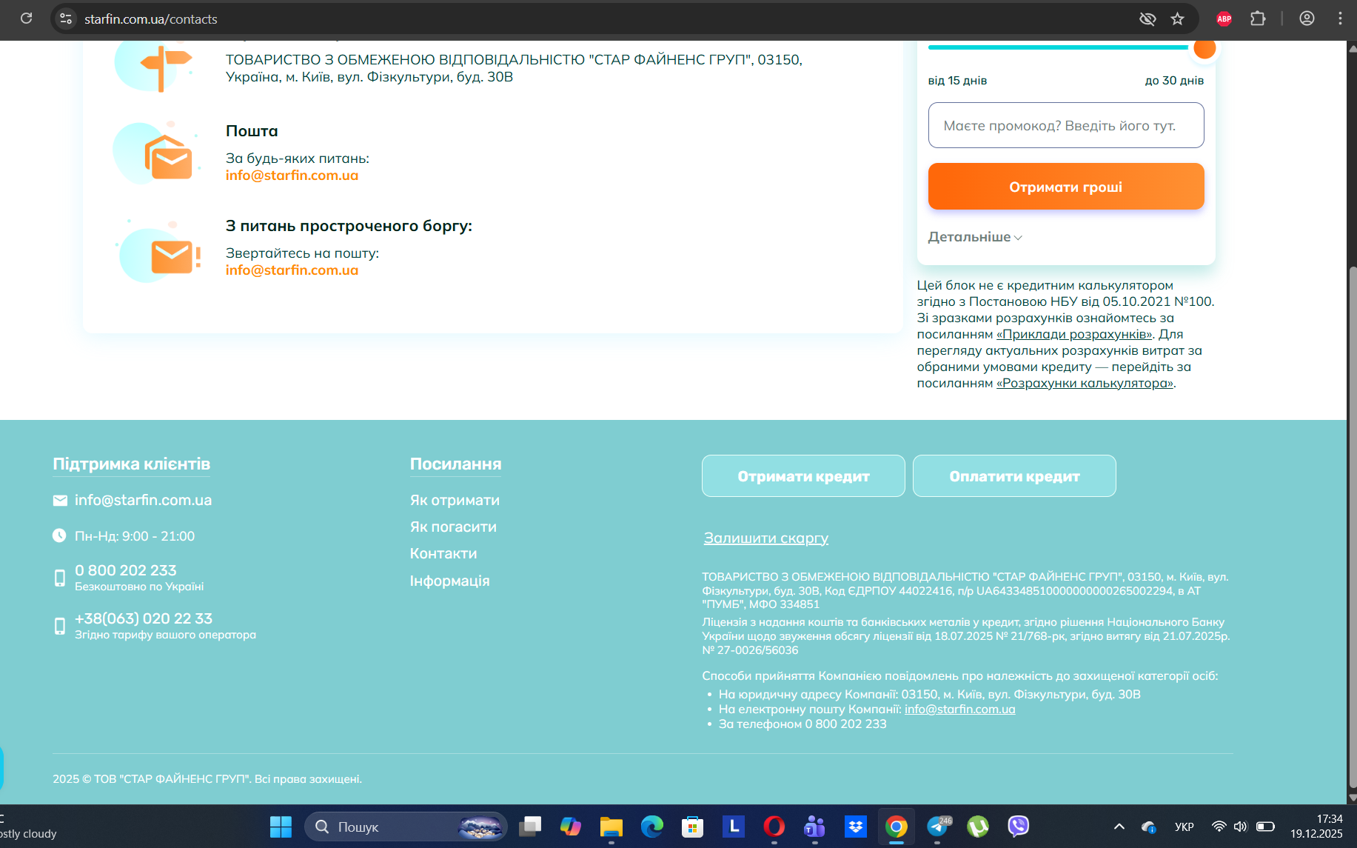This screenshot has height=848, width=1357.
Task: Open the battery status tray icon
Action: 1265,827
